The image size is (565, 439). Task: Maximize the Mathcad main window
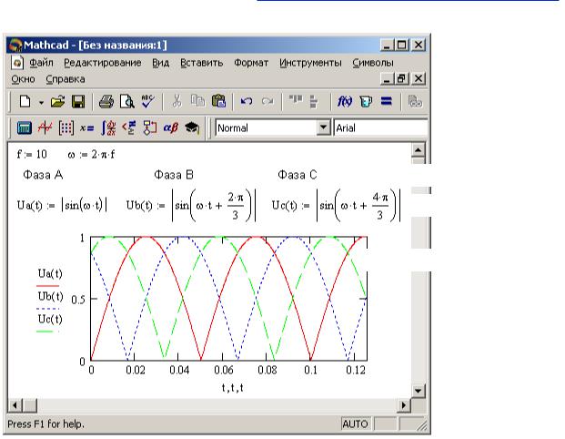(401, 46)
